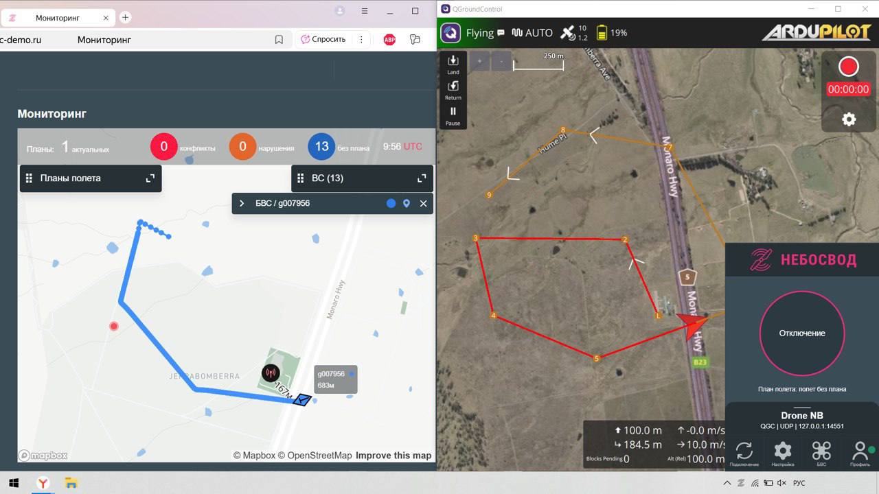Open the OpenStreetMap attribution link
Screen dimensions: 879x494
click(315, 456)
